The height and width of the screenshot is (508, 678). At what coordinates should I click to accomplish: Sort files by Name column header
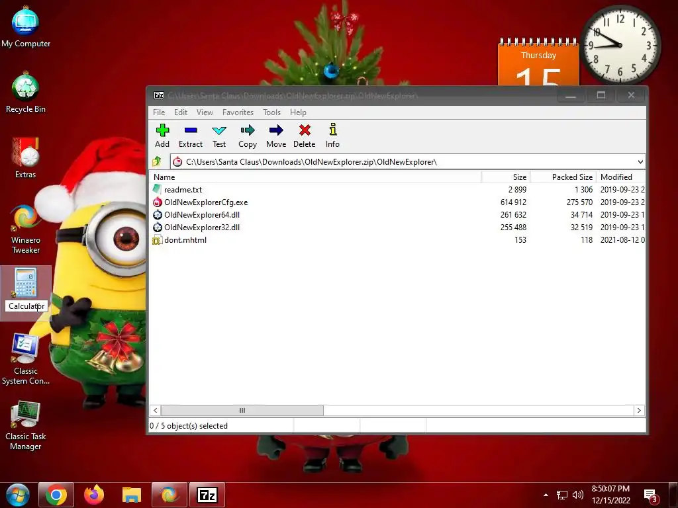[x=315, y=177]
